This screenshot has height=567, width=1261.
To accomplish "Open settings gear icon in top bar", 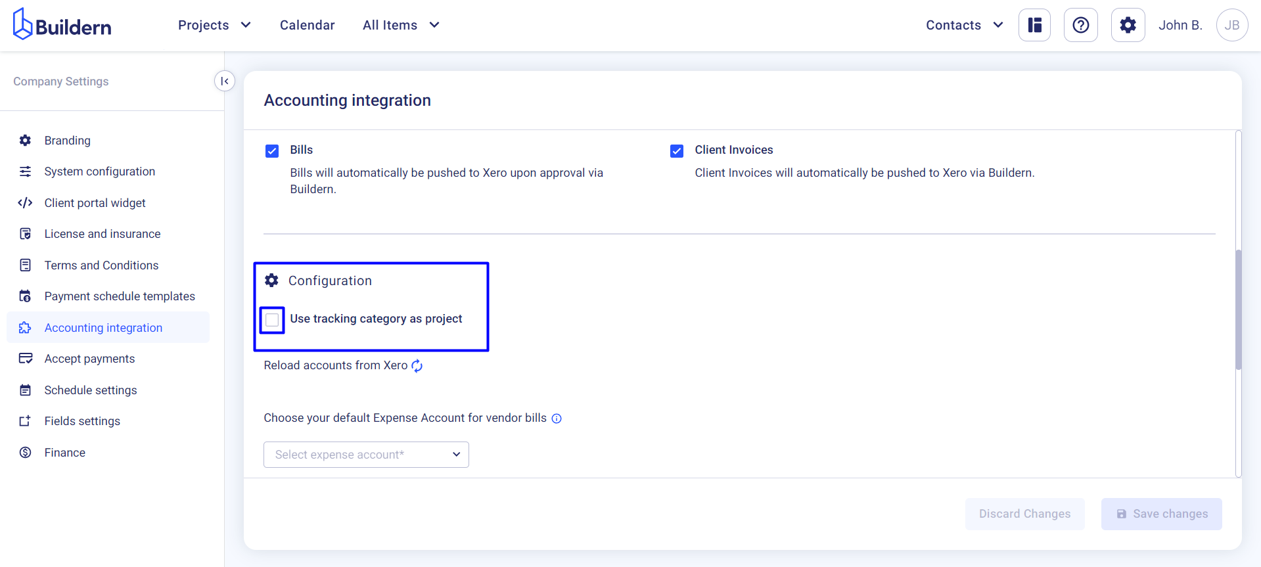I will coord(1128,25).
